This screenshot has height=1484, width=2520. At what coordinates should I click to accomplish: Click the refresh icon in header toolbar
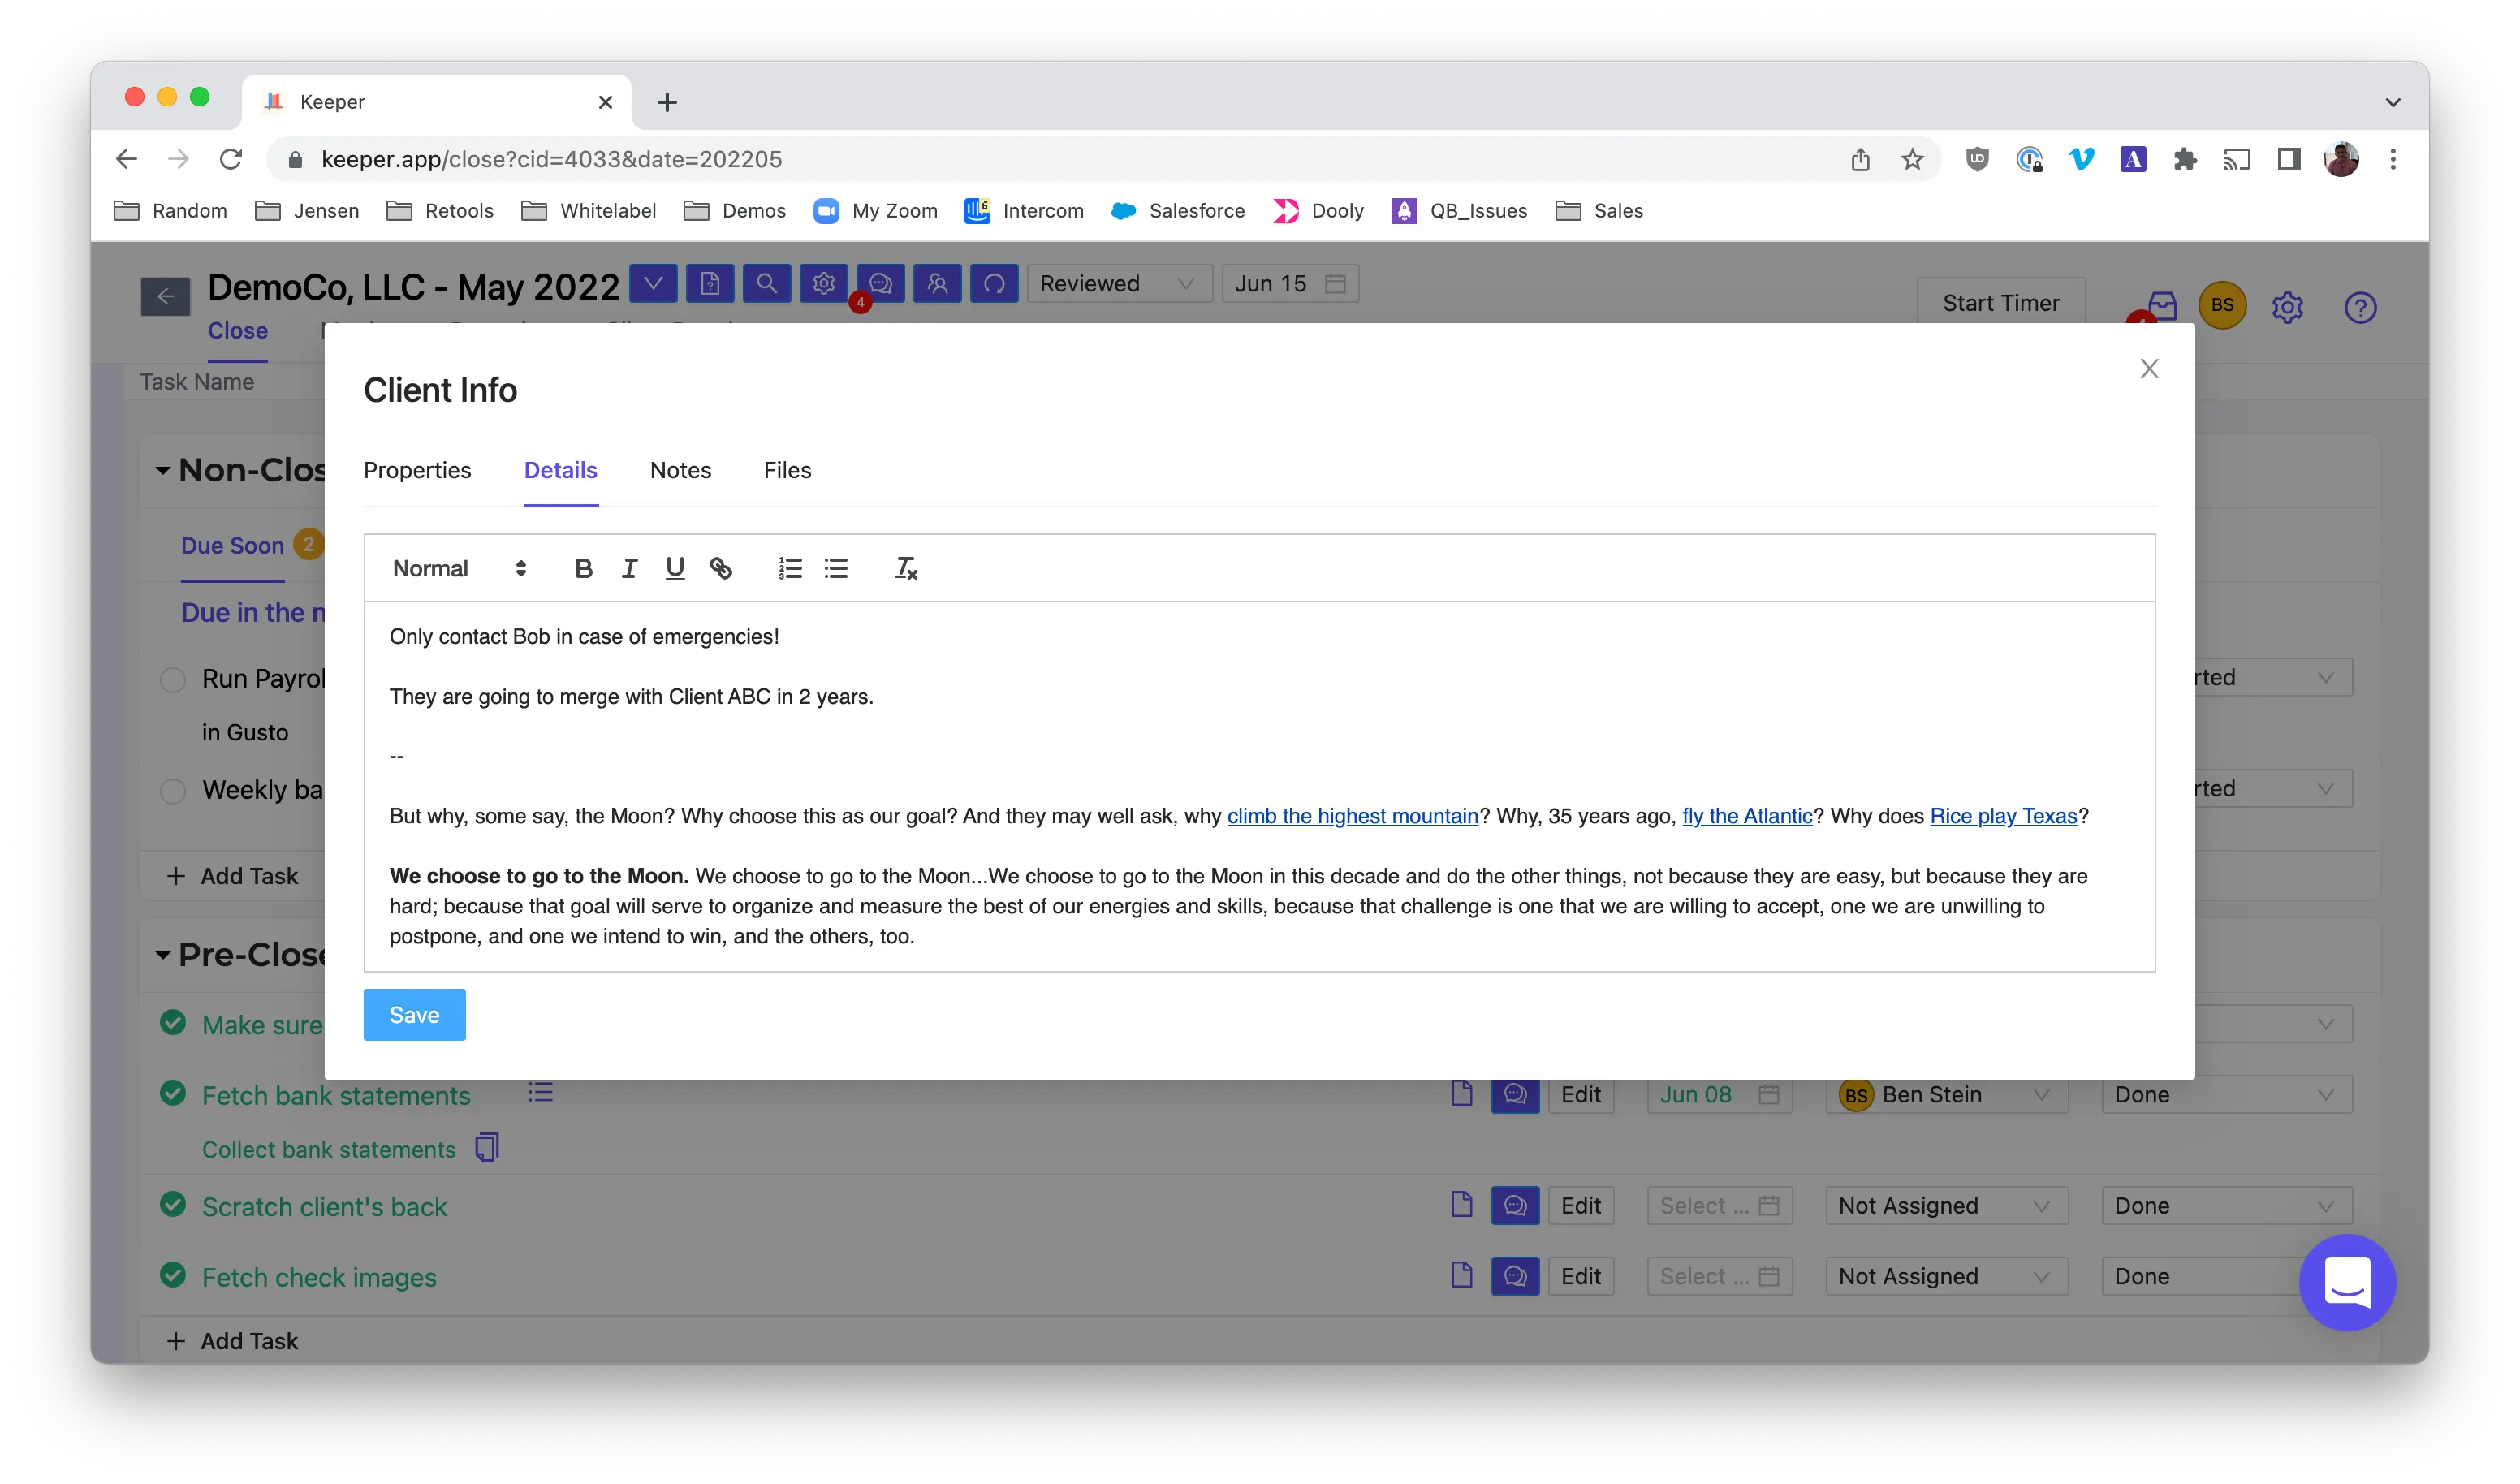pyautogui.click(x=994, y=284)
